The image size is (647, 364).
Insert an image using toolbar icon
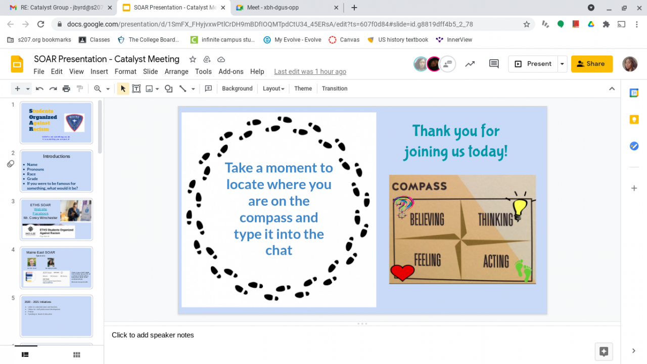click(x=149, y=88)
